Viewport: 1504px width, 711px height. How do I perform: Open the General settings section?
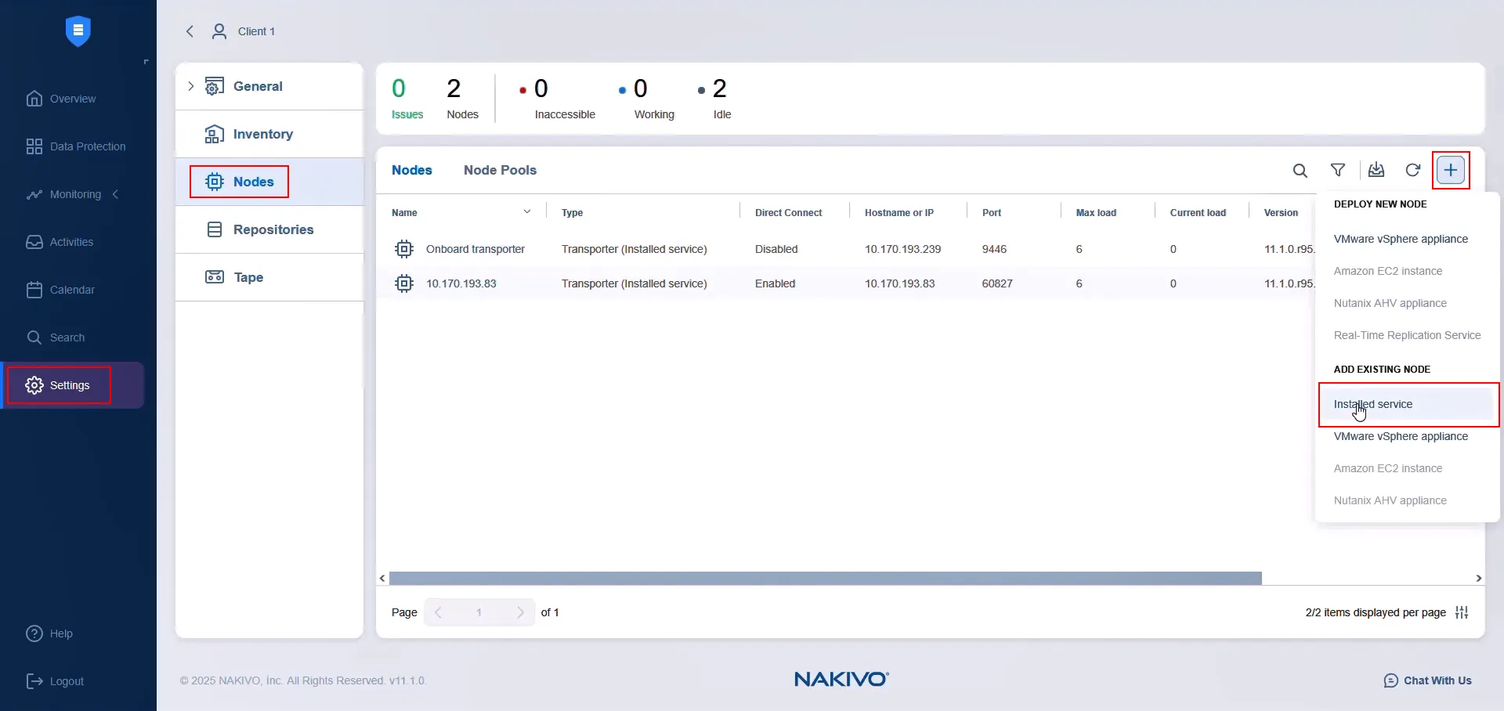pos(258,86)
